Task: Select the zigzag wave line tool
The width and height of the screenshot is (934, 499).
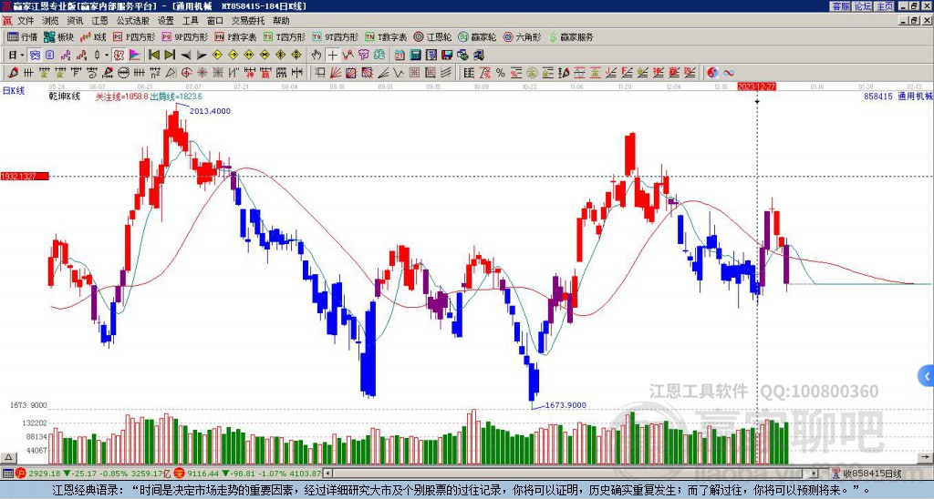Action: click(x=399, y=73)
